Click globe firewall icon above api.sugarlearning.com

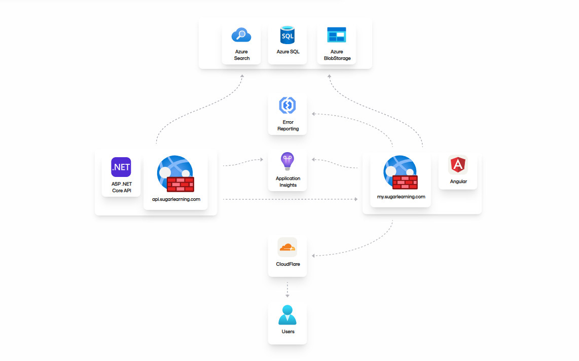pyautogui.click(x=176, y=174)
